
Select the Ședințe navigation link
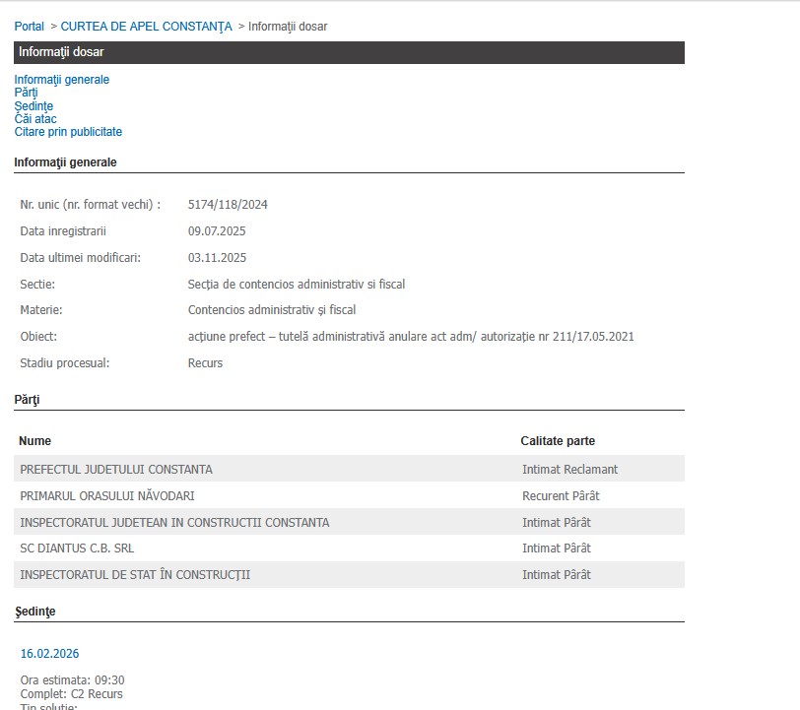coord(33,105)
